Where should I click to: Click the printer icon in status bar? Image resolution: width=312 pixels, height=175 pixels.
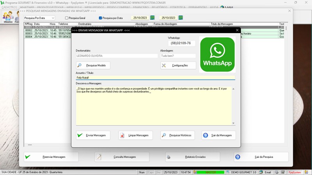(277, 172)
